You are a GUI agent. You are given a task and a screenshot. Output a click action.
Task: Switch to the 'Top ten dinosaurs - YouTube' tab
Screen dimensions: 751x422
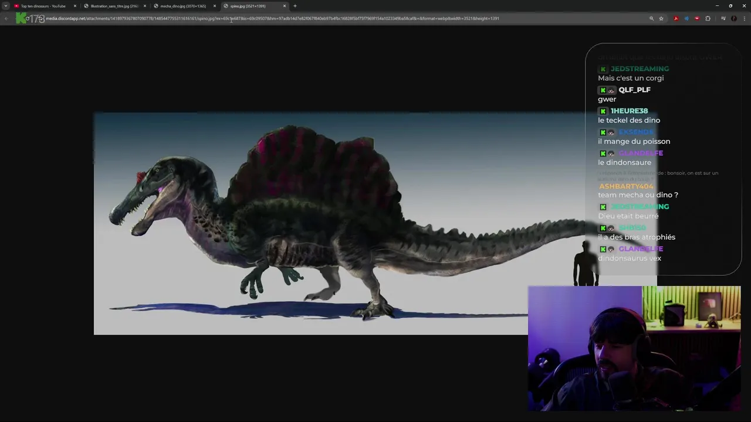43,6
